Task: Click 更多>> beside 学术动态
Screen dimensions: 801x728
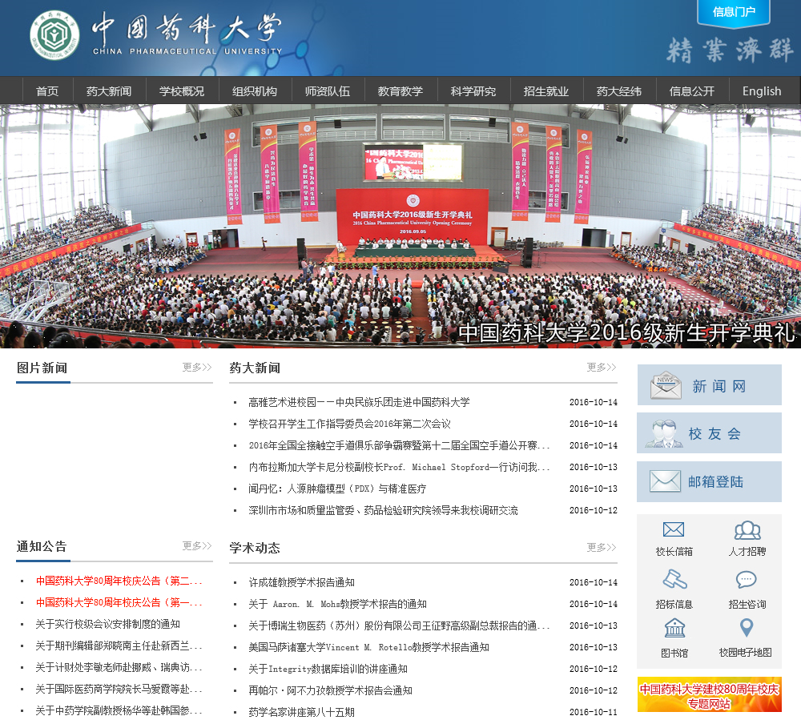Action: tap(602, 547)
